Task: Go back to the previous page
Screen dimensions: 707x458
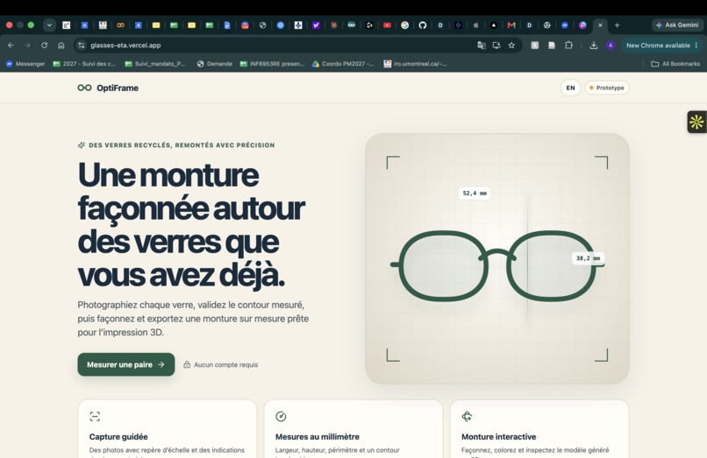Action: (11, 45)
